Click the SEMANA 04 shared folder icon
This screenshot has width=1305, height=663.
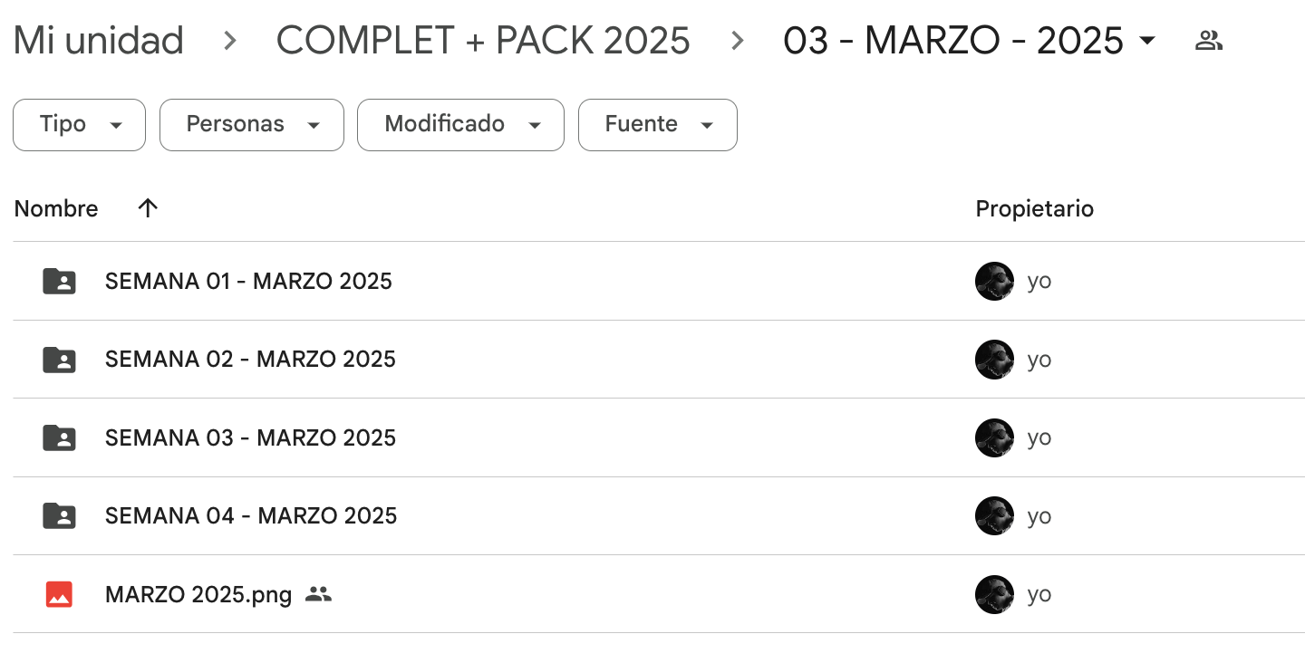coord(59,516)
